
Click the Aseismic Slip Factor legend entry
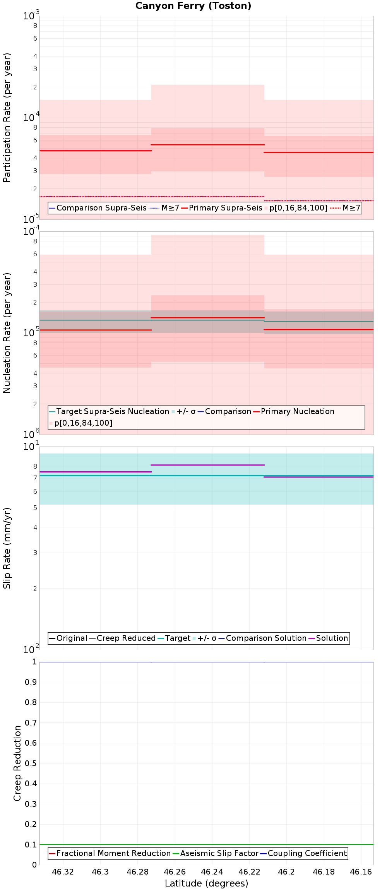click(216, 853)
